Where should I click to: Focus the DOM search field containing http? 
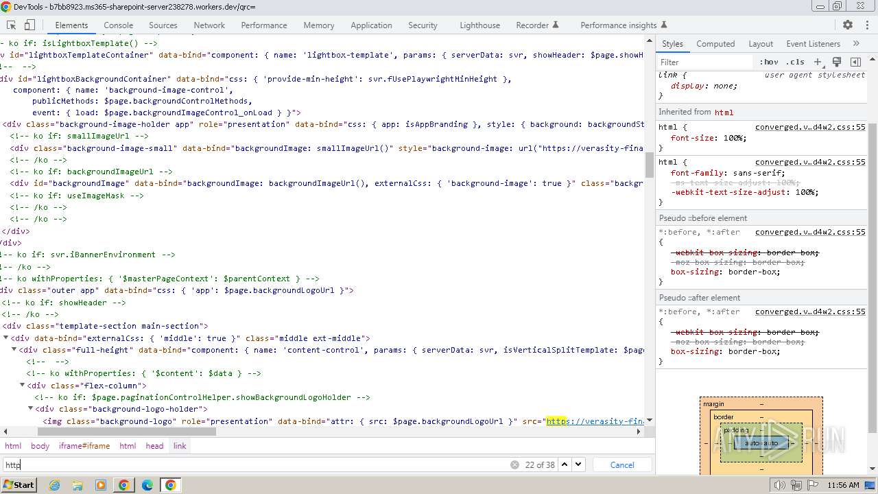(255, 464)
